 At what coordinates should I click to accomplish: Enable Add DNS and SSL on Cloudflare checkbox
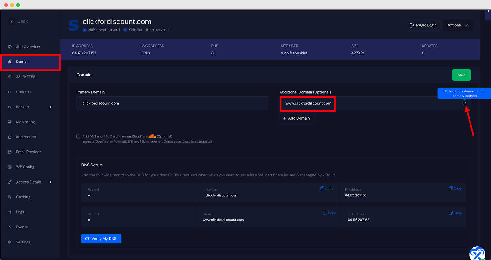coord(79,136)
